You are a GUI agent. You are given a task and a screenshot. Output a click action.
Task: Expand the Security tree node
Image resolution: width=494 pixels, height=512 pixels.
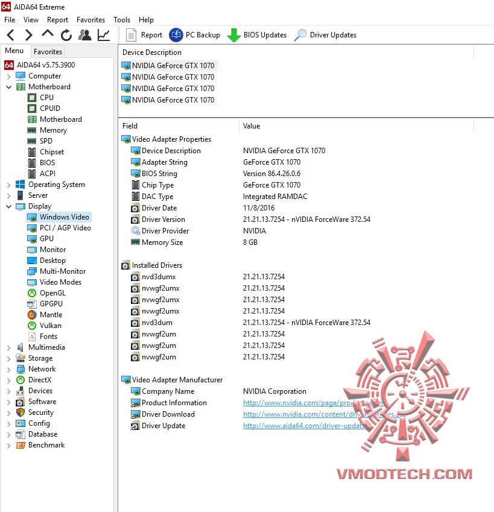(x=9, y=413)
